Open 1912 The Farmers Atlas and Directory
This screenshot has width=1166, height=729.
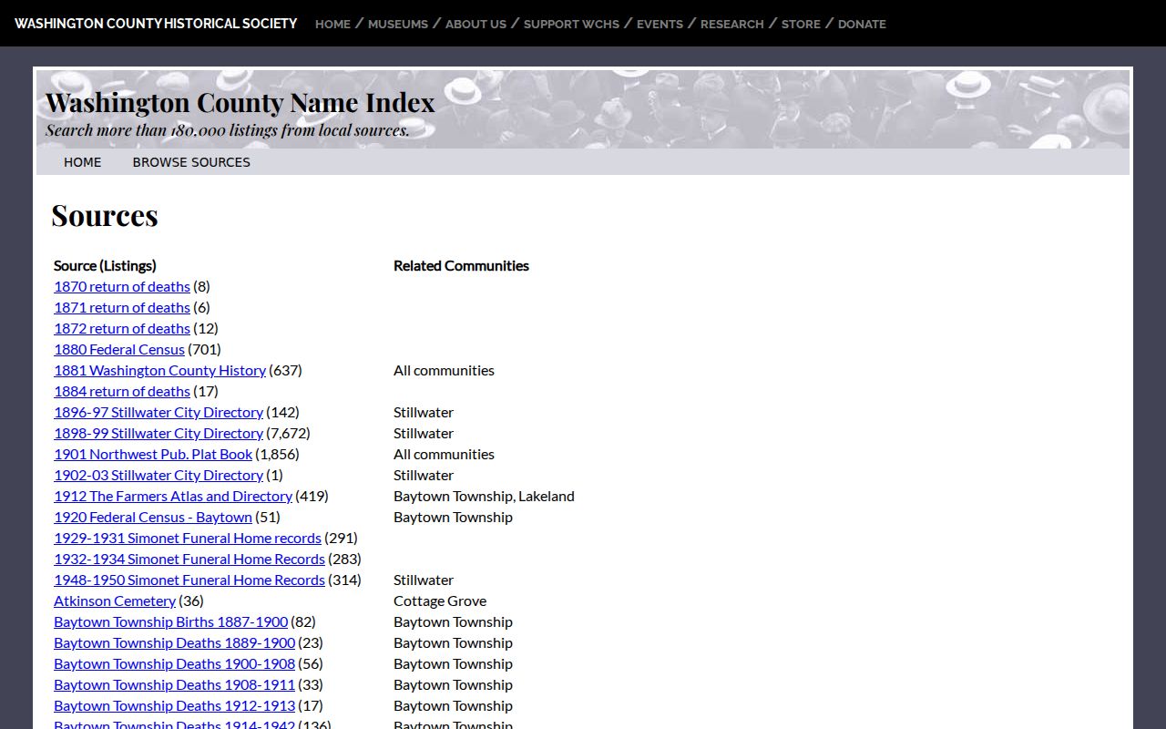tap(173, 496)
